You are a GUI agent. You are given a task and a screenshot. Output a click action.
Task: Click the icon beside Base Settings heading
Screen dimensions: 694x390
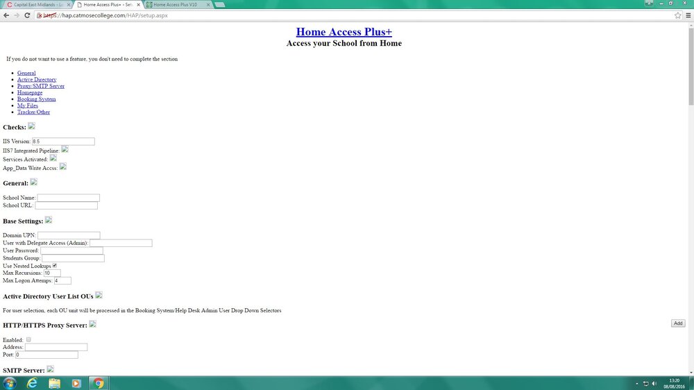click(x=49, y=220)
